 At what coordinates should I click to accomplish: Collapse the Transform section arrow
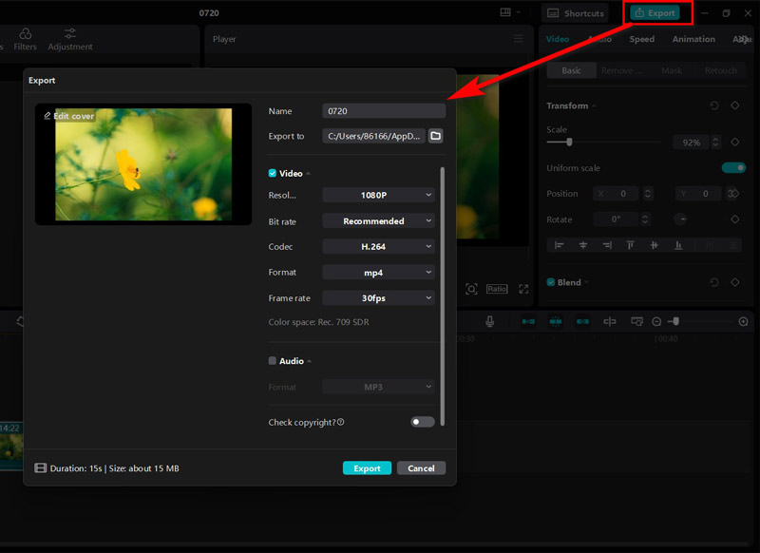594,105
